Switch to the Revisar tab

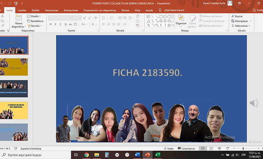(x=125, y=10)
